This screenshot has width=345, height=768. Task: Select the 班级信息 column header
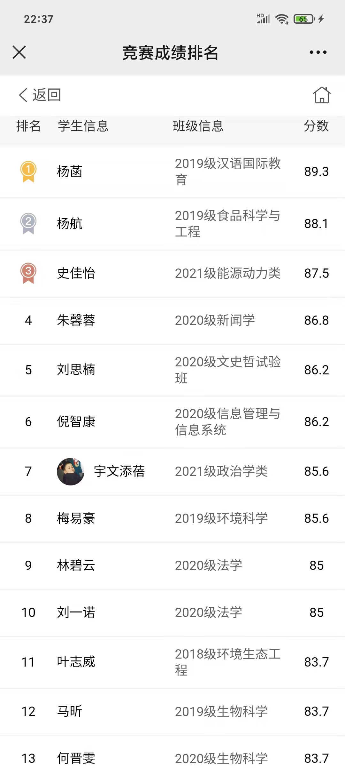pos(198,126)
